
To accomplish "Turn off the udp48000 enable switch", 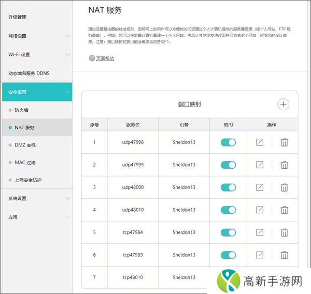I will [228, 187].
